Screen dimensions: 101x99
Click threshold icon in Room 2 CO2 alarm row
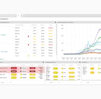point(21,68)
